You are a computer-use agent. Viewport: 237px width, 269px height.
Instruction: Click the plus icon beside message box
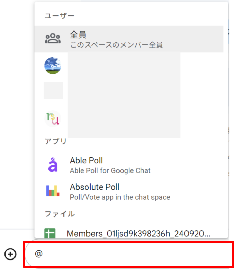pyautogui.click(x=11, y=254)
